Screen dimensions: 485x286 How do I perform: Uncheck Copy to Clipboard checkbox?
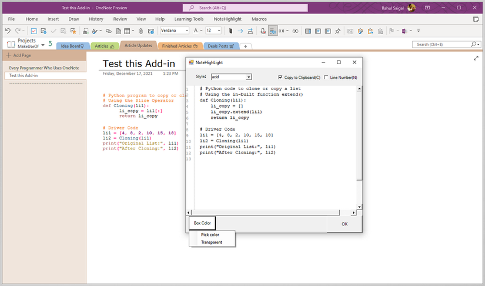280,77
